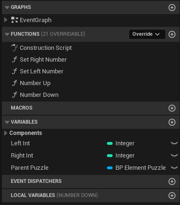Click the Construction Script function icon
The image size is (180, 205).
tap(15, 47)
